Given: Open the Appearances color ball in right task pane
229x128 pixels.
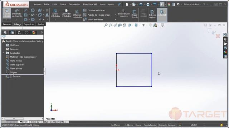Looking at the screenshot, I should pos(225,52).
